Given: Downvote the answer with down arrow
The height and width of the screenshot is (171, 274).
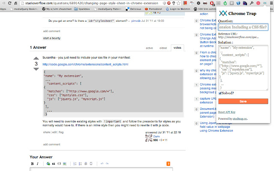Looking at the screenshot, I should coord(36,69).
